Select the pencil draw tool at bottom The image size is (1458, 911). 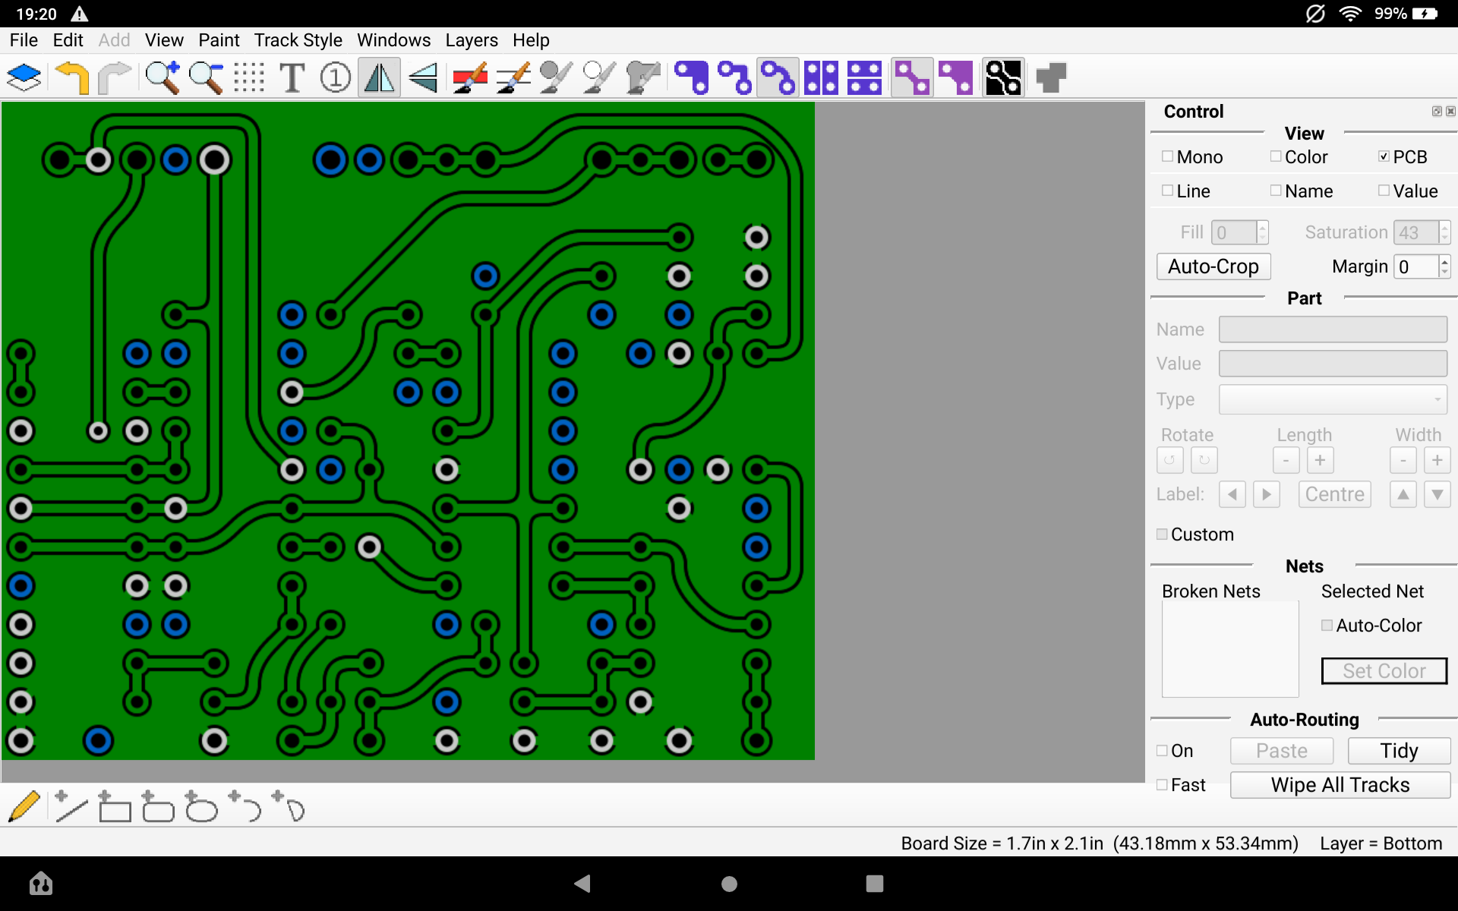click(24, 807)
